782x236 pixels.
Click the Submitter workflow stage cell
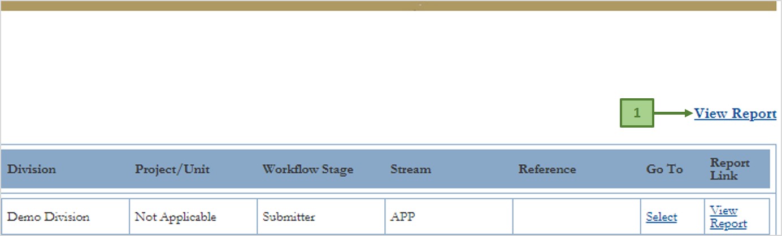click(289, 217)
